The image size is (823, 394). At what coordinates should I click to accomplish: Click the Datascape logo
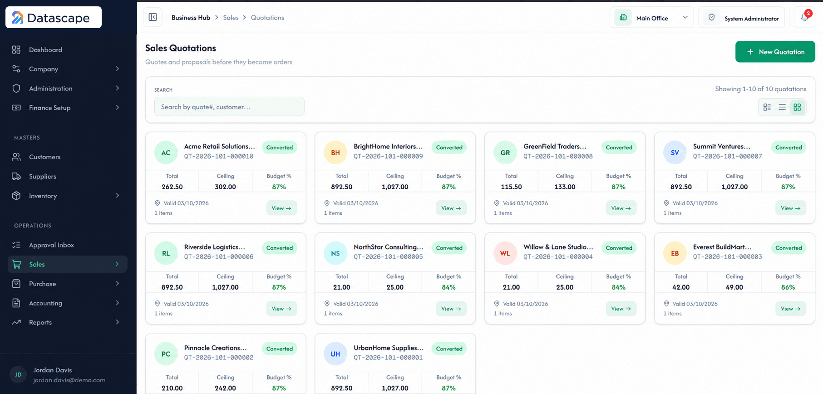pyautogui.click(x=54, y=18)
